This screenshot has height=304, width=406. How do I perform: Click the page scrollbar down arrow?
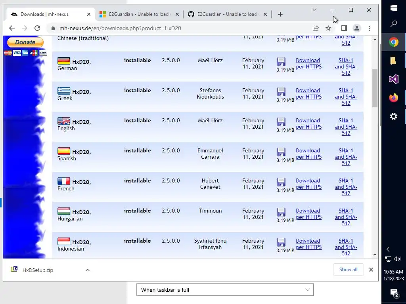click(x=375, y=255)
